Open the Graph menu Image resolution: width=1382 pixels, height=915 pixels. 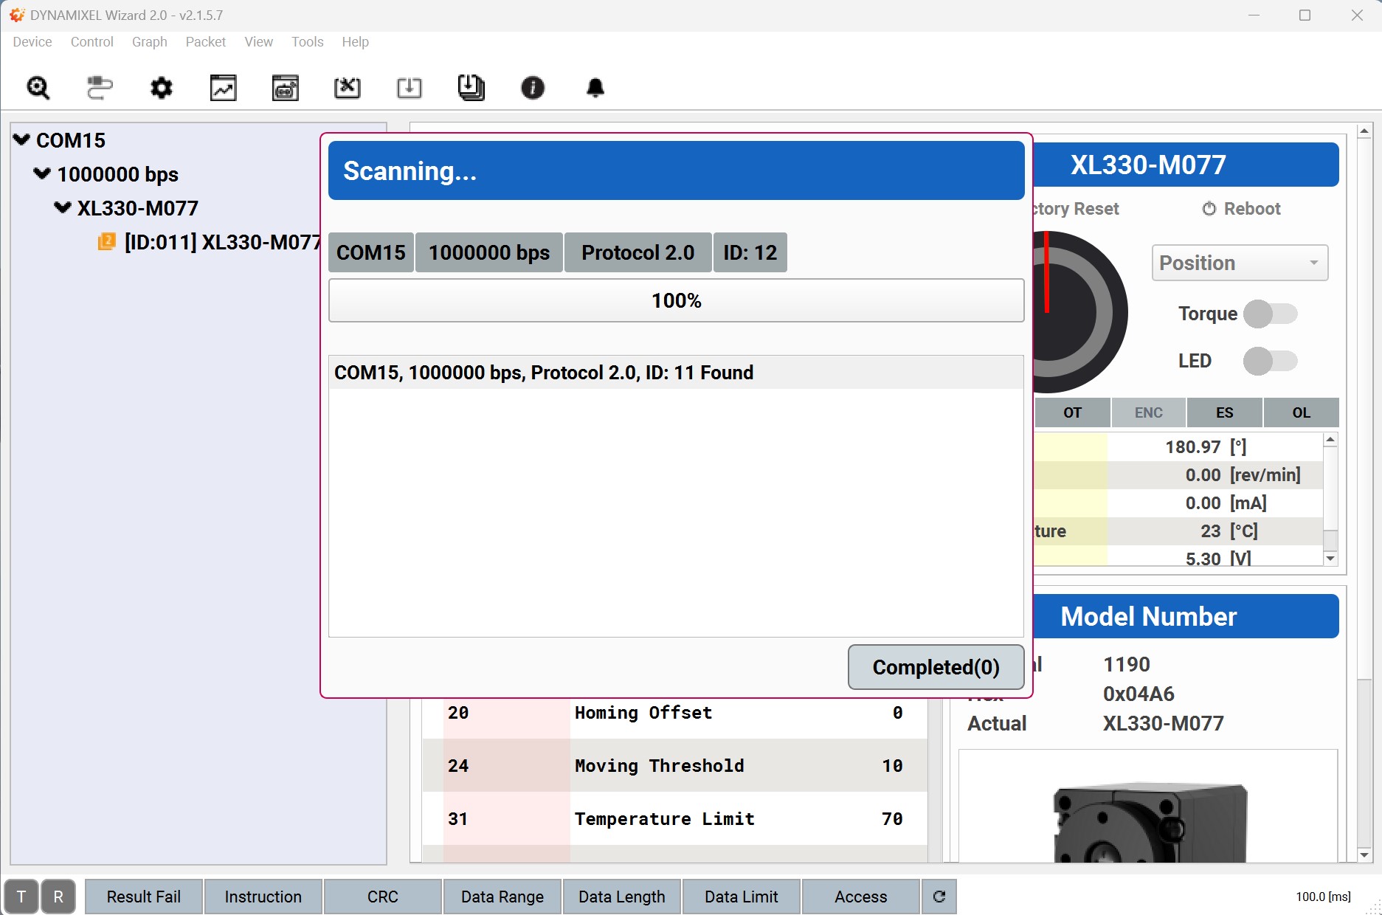pyautogui.click(x=150, y=42)
